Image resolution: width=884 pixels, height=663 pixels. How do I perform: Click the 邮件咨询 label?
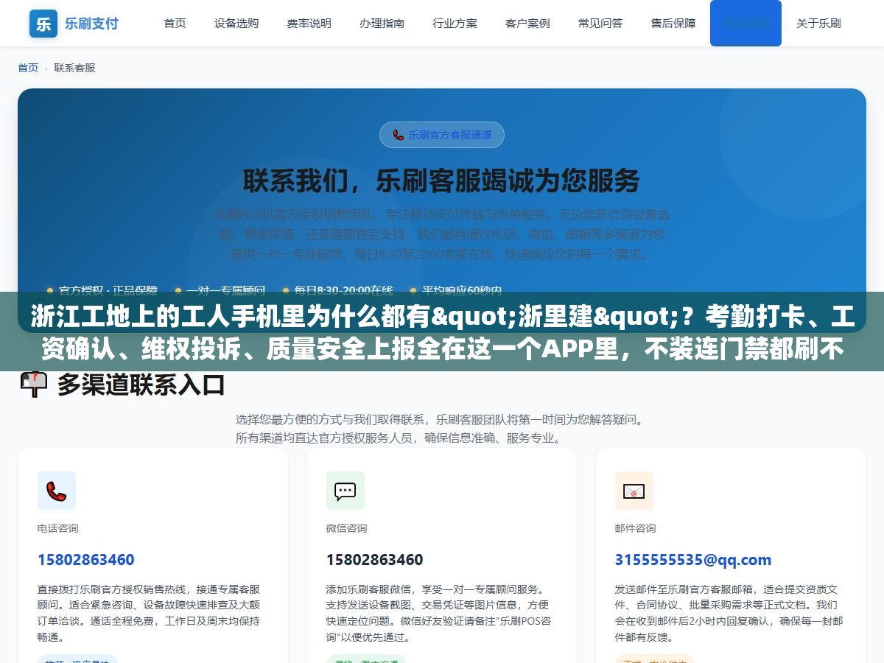coord(636,528)
